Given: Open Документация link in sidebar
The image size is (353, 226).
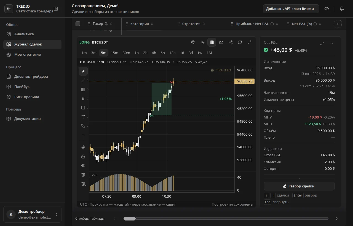Looking at the screenshot, I should pyautogui.click(x=32, y=119).
